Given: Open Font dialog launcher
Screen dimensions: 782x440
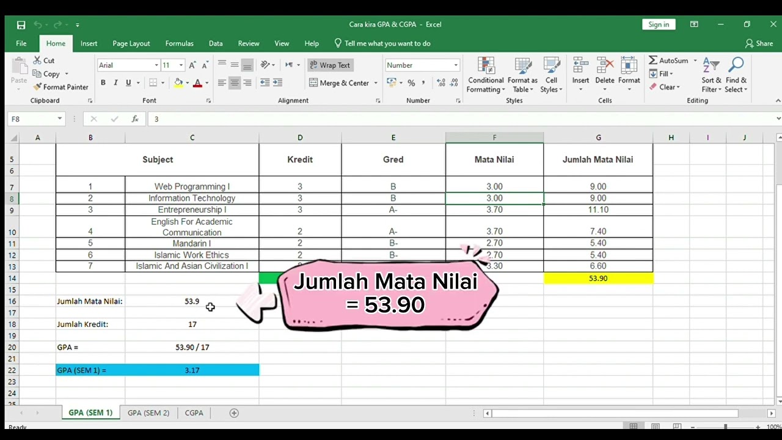Looking at the screenshot, I should pos(208,101).
